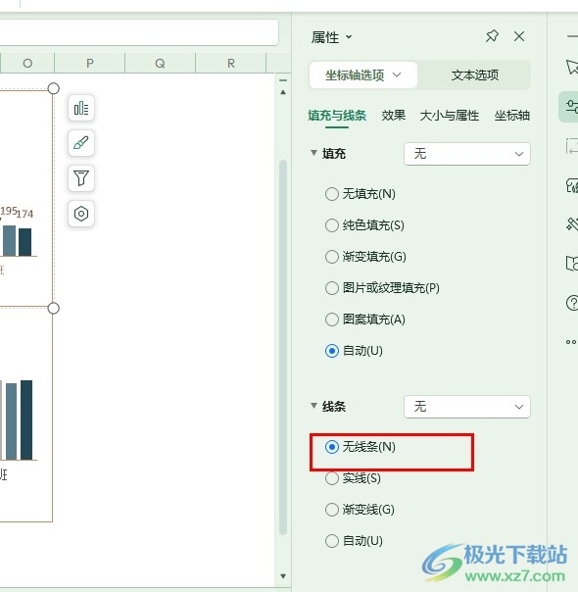The width and height of the screenshot is (578, 592).
Task: Open the chart style brush button
Action: 81,143
